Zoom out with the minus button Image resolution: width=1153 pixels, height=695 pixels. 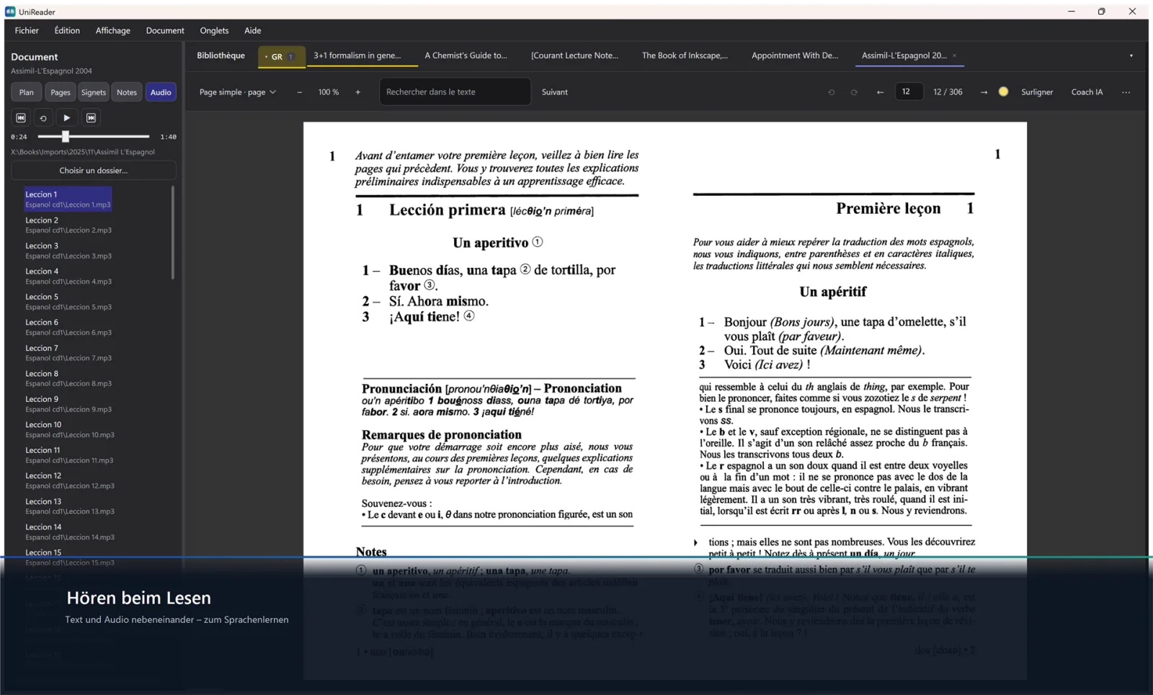tap(300, 92)
